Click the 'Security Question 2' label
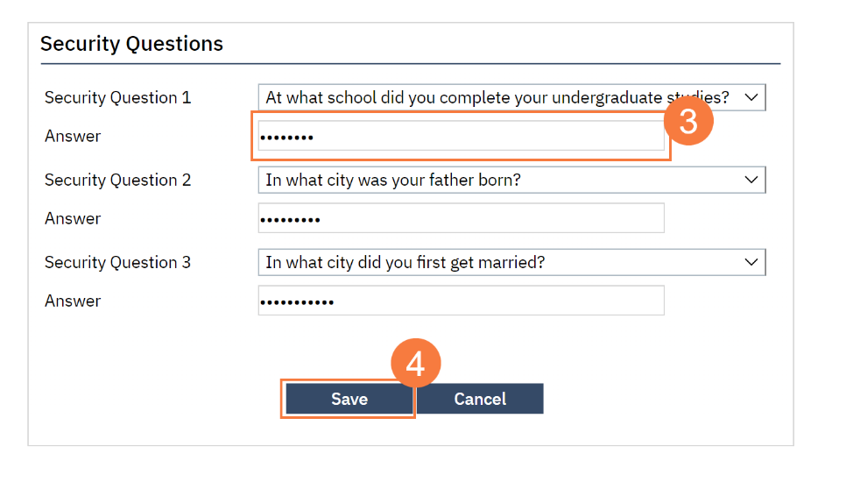This screenshot has width=846, height=489. pyautogui.click(x=117, y=181)
